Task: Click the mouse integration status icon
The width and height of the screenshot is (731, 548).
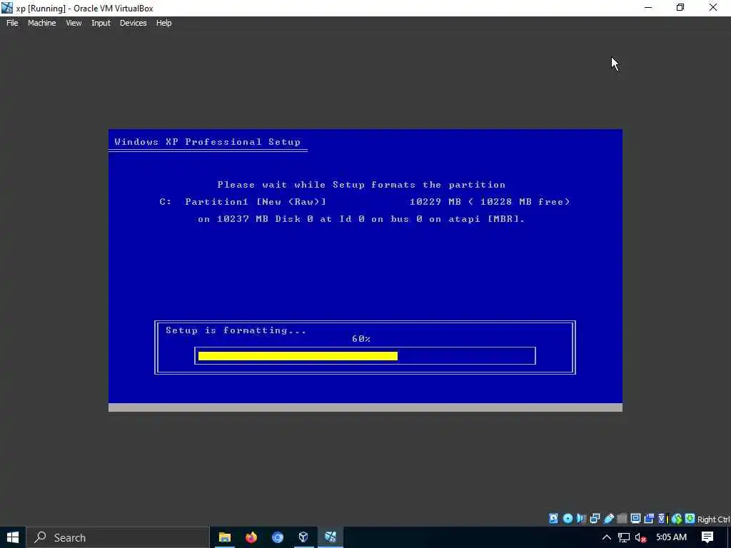Action: coord(677,519)
